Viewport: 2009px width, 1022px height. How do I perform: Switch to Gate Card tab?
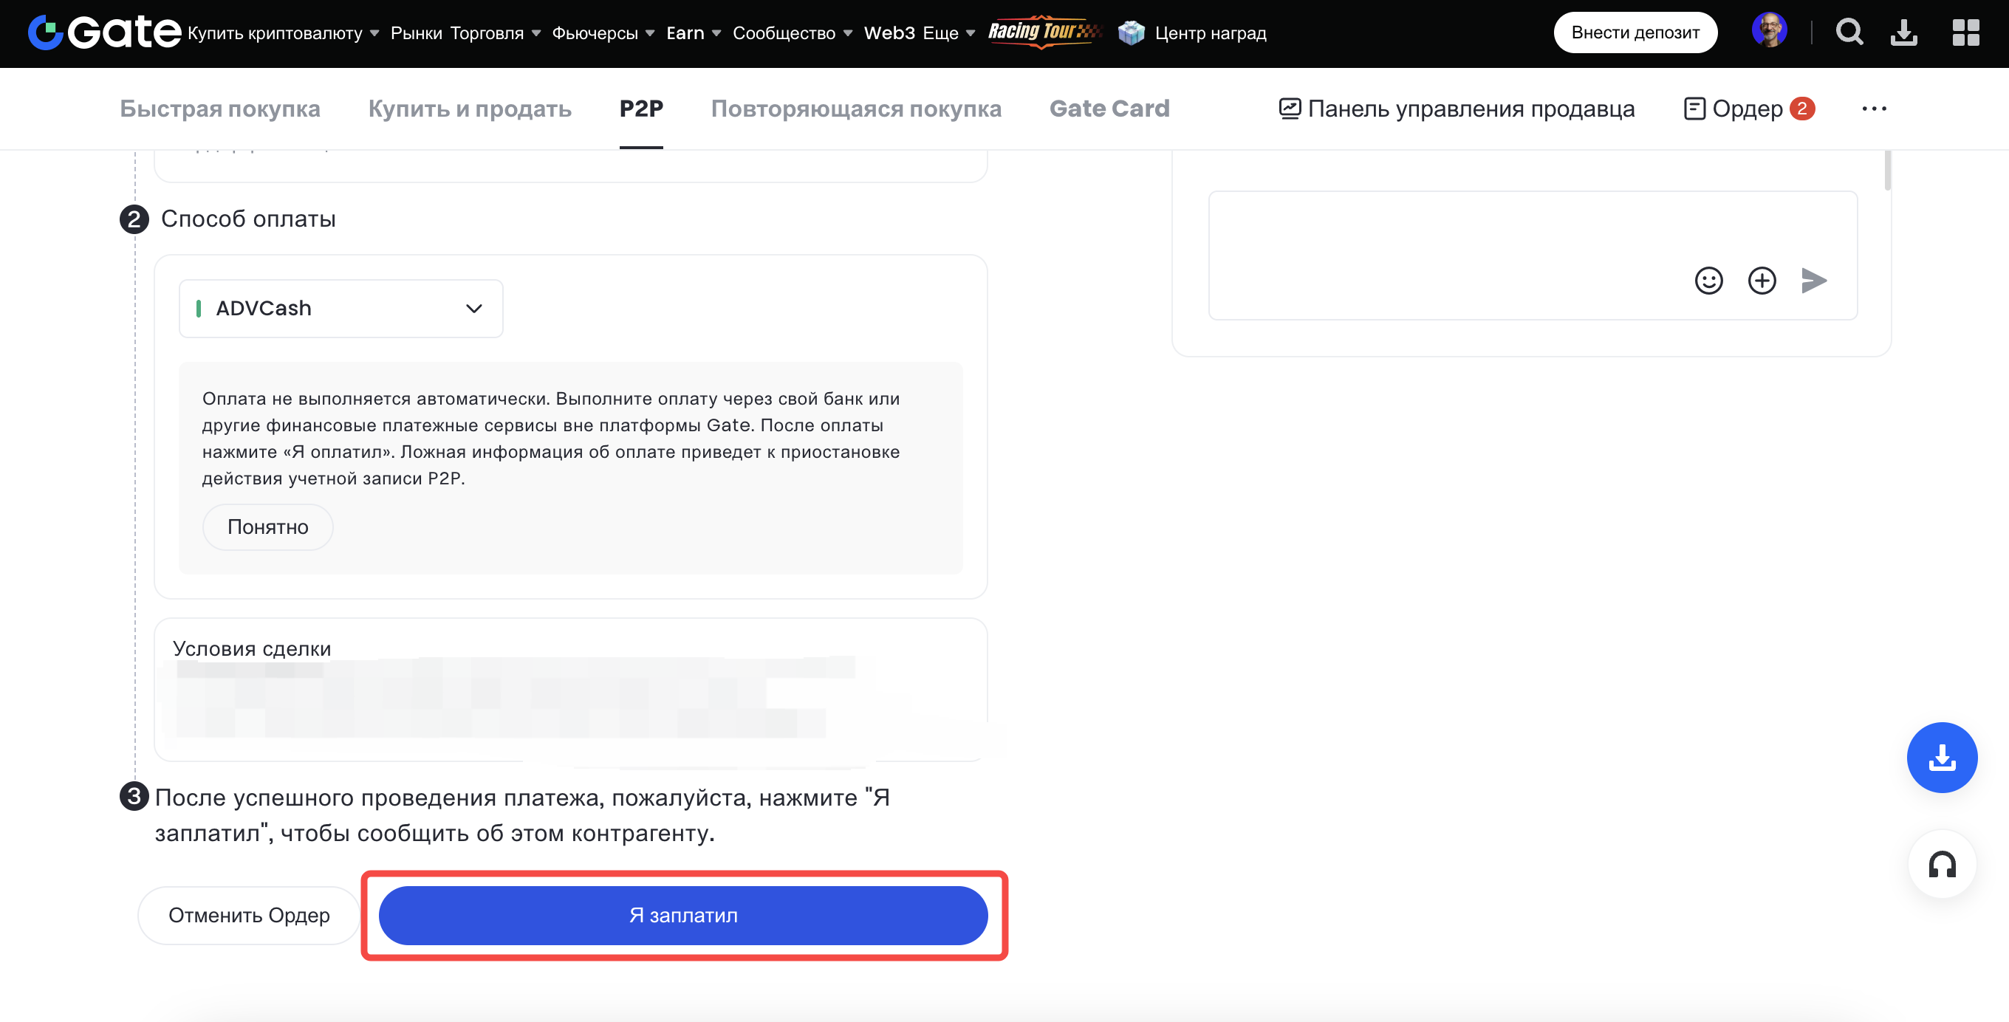(1109, 109)
